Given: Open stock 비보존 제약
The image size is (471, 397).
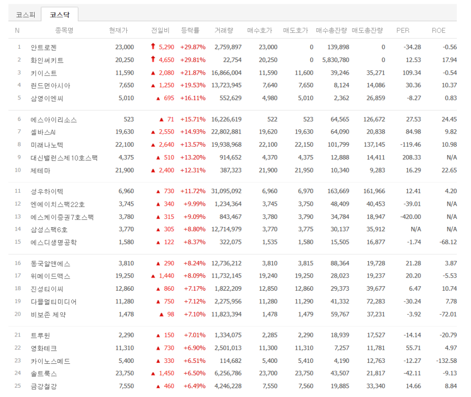Looking at the screenshot, I should tap(48, 315).
